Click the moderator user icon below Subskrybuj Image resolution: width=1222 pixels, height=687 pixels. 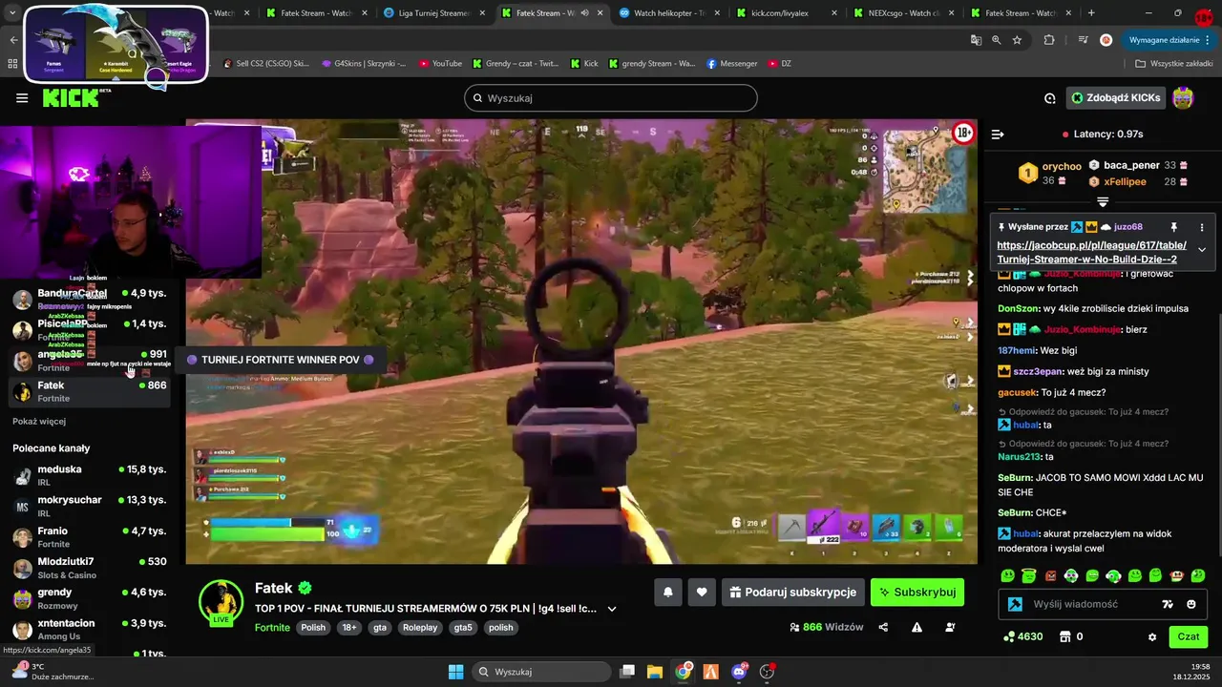pyautogui.click(x=950, y=627)
